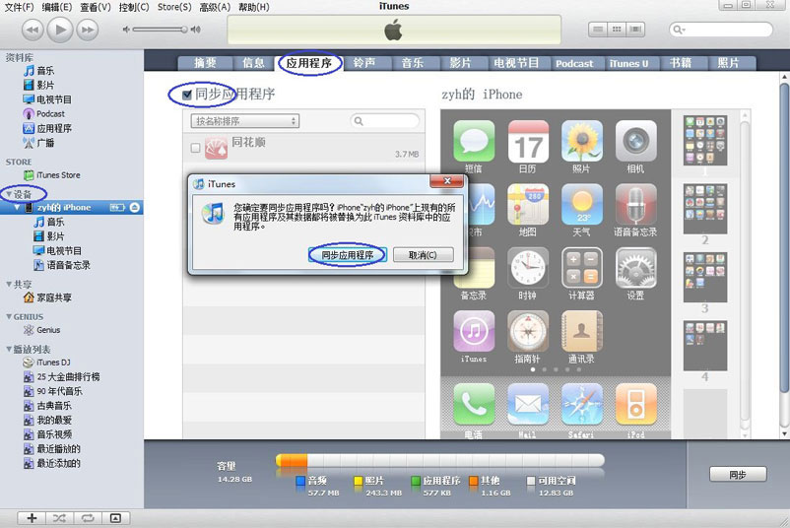Screen dimensions: 790x528
Task: Switch to the 铃声 tab
Action: (364, 63)
